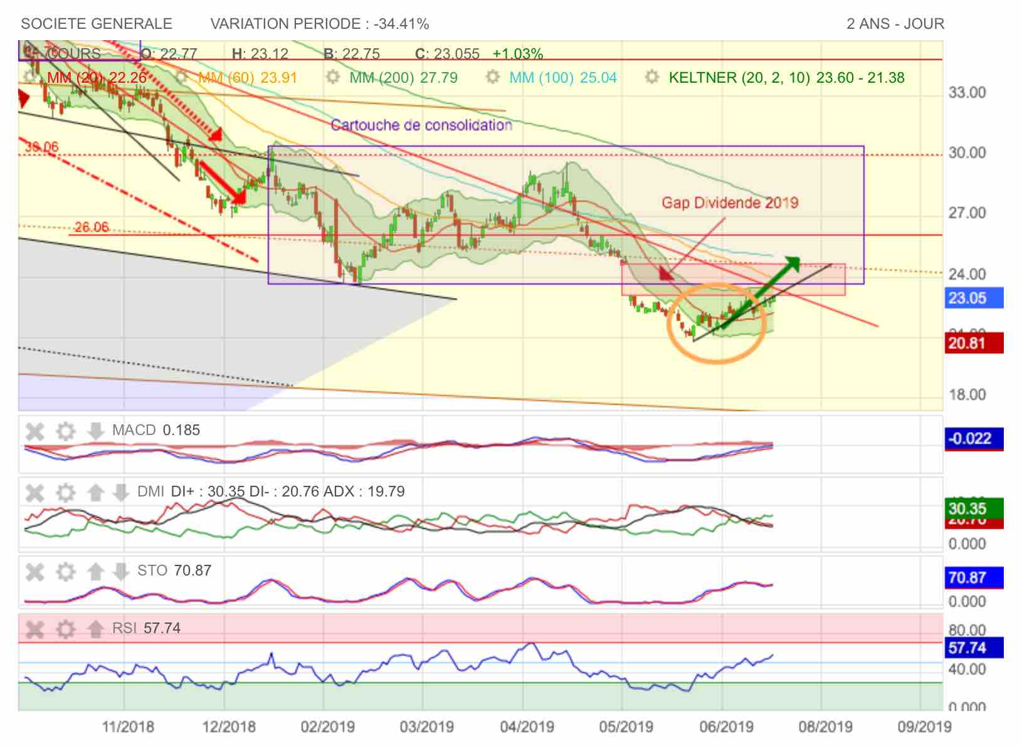Click the MM (60) 23.91 label
The height and width of the screenshot is (746, 1022).
pyautogui.click(x=248, y=78)
